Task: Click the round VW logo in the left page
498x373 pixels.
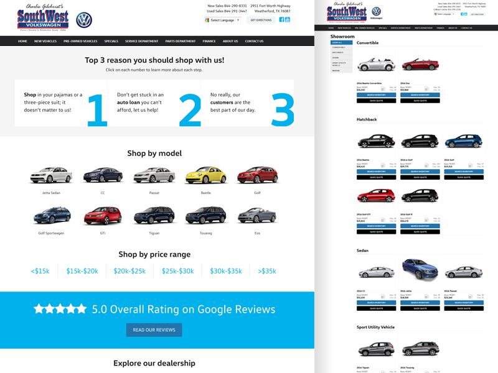Action: click(x=84, y=21)
